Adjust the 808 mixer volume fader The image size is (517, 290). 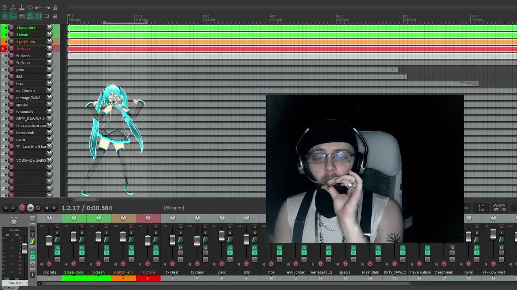pos(246,239)
